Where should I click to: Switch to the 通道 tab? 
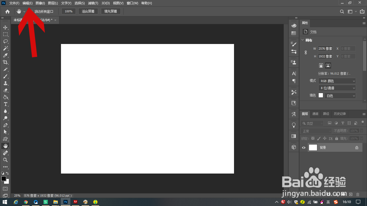click(x=315, y=114)
